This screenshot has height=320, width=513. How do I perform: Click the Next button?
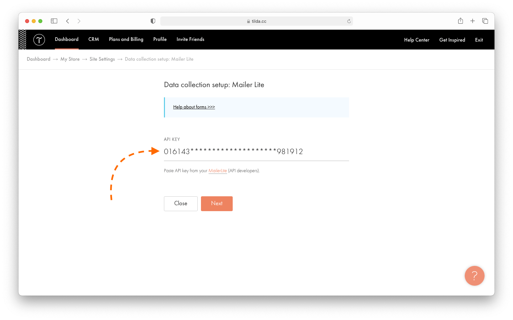click(217, 204)
